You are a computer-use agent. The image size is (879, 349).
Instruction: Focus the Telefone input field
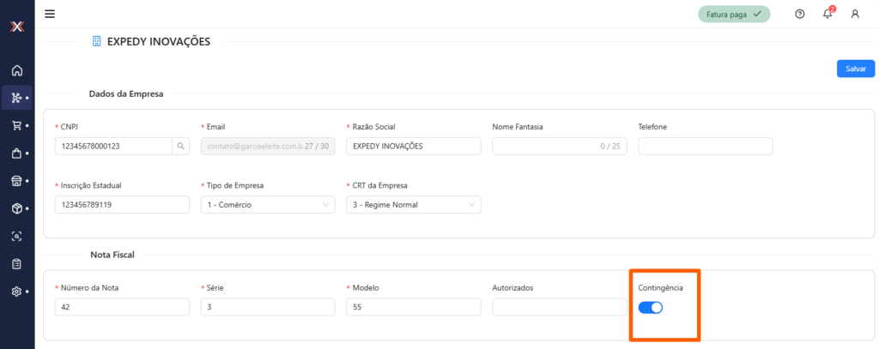coord(705,147)
